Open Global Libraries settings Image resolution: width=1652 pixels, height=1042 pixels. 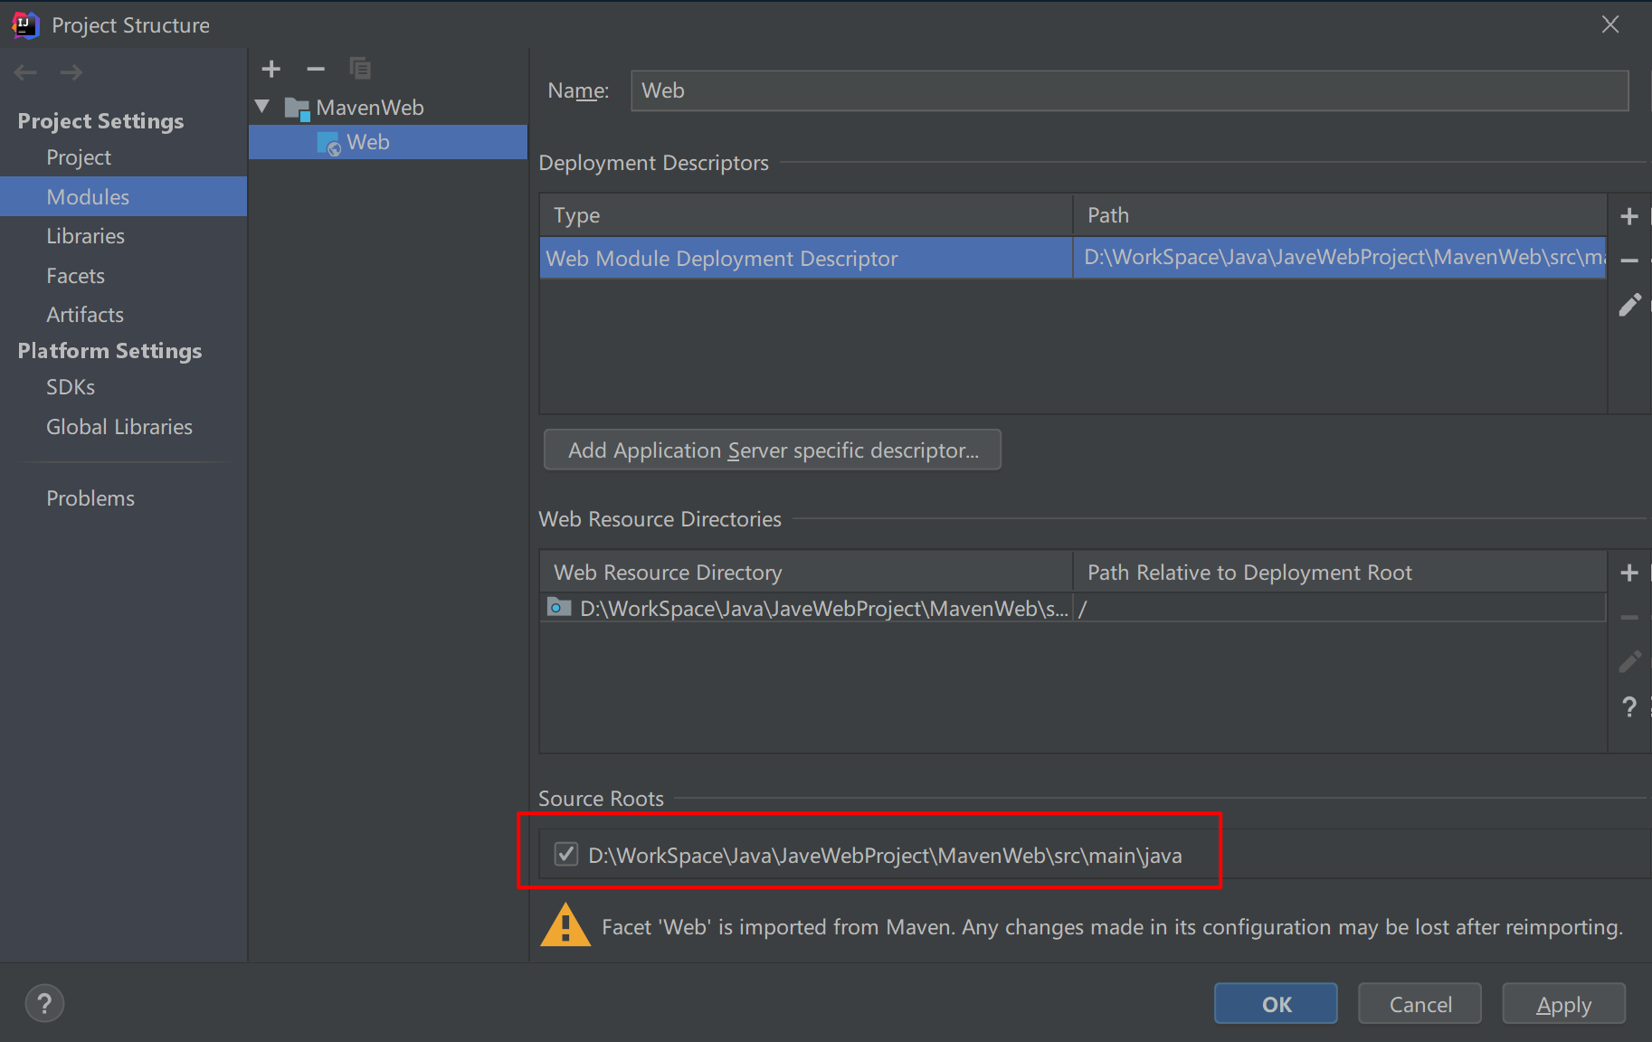pyautogui.click(x=119, y=427)
